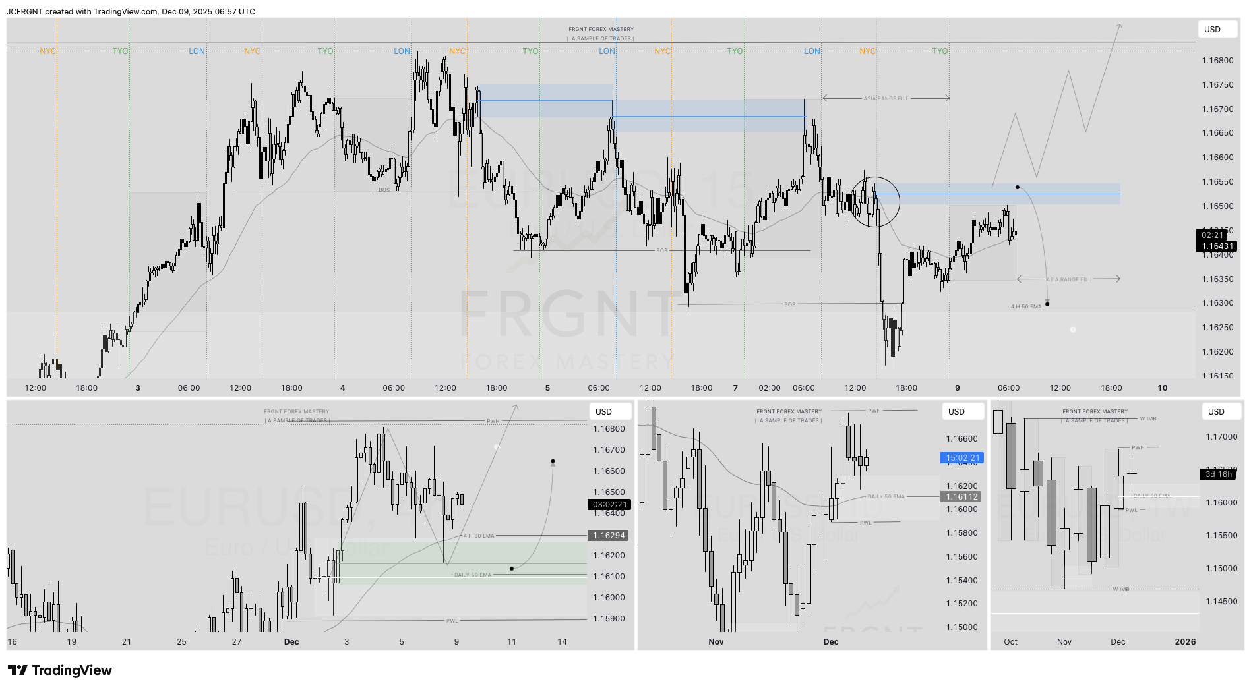Click the 03:02:21 countdown label in the lower-left chart
1251x690 pixels.
(x=609, y=505)
